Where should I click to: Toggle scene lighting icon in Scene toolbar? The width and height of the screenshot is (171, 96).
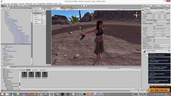pyautogui.click(x=67, y=10)
